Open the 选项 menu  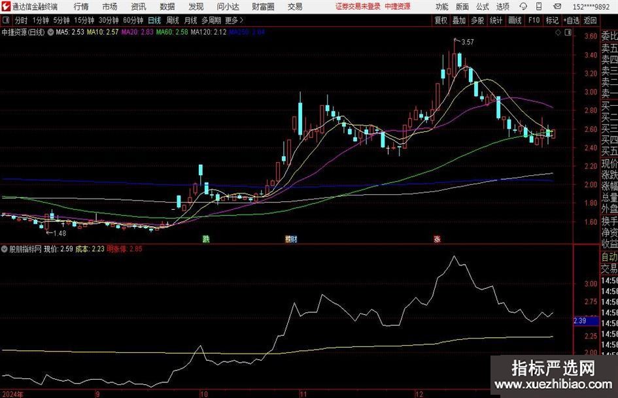click(x=502, y=7)
